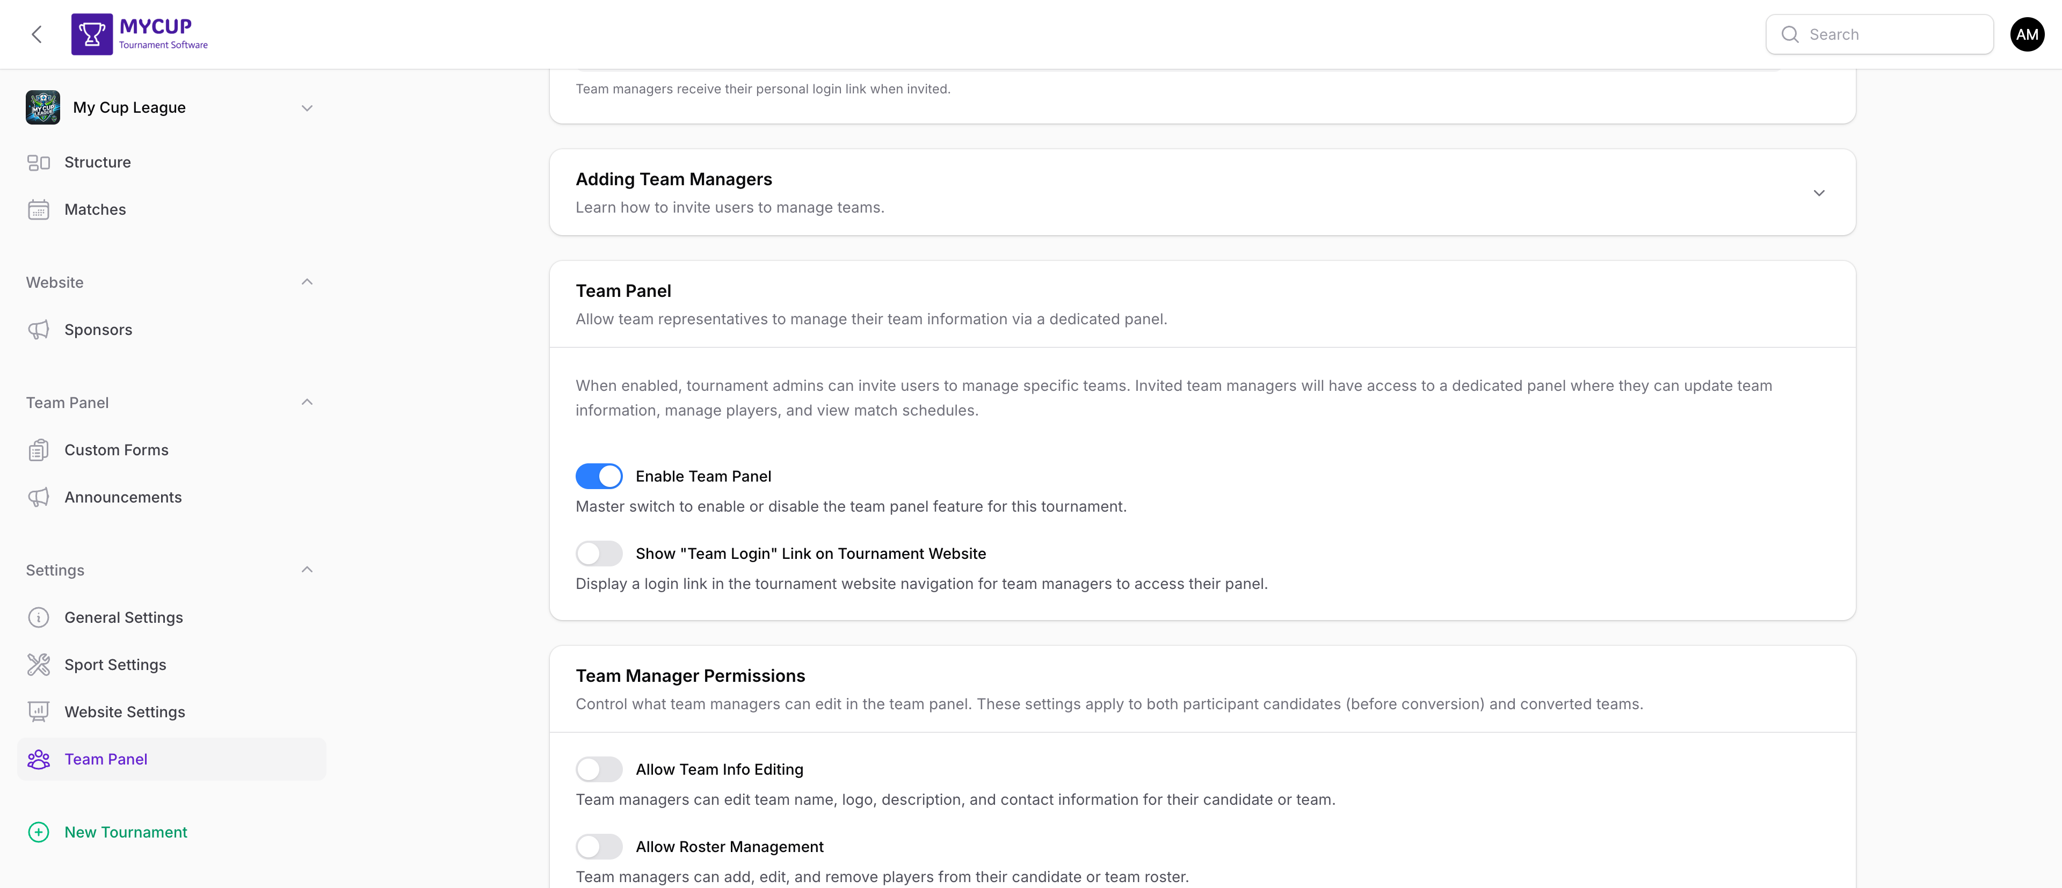Turn on Allow Team Info Editing

click(x=599, y=769)
